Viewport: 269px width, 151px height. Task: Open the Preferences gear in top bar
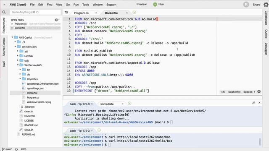[266, 5]
